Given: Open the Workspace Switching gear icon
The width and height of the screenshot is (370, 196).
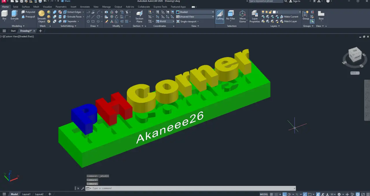Looking at the screenshot, I should click(x=339, y=194).
